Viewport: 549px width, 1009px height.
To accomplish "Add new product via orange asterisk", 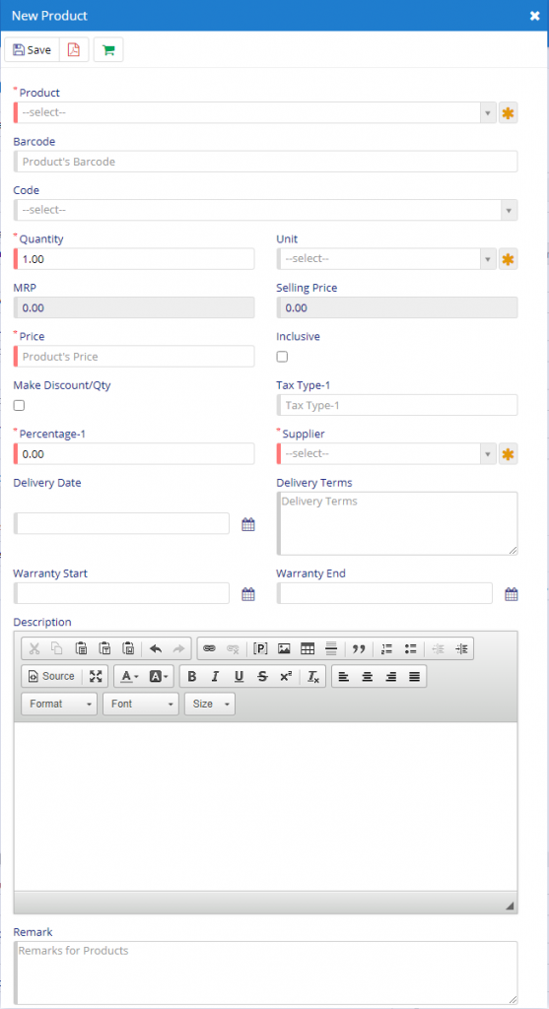I will pyautogui.click(x=508, y=112).
